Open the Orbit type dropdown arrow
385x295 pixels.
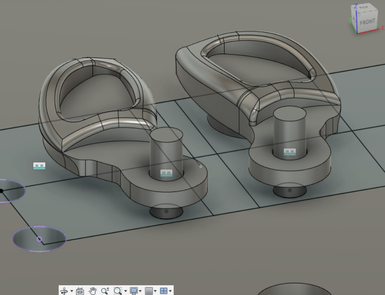click(72, 291)
